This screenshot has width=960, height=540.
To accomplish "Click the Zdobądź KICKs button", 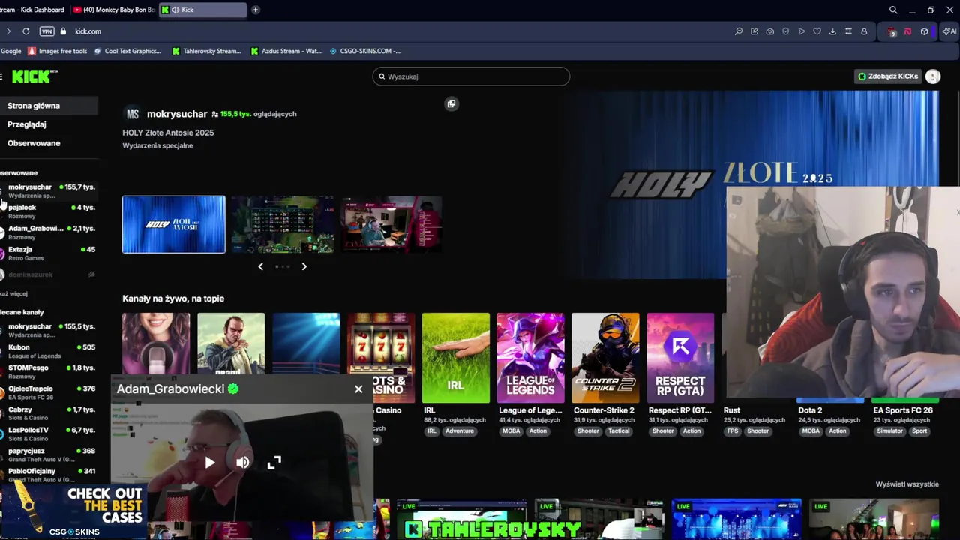I will point(888,76).
